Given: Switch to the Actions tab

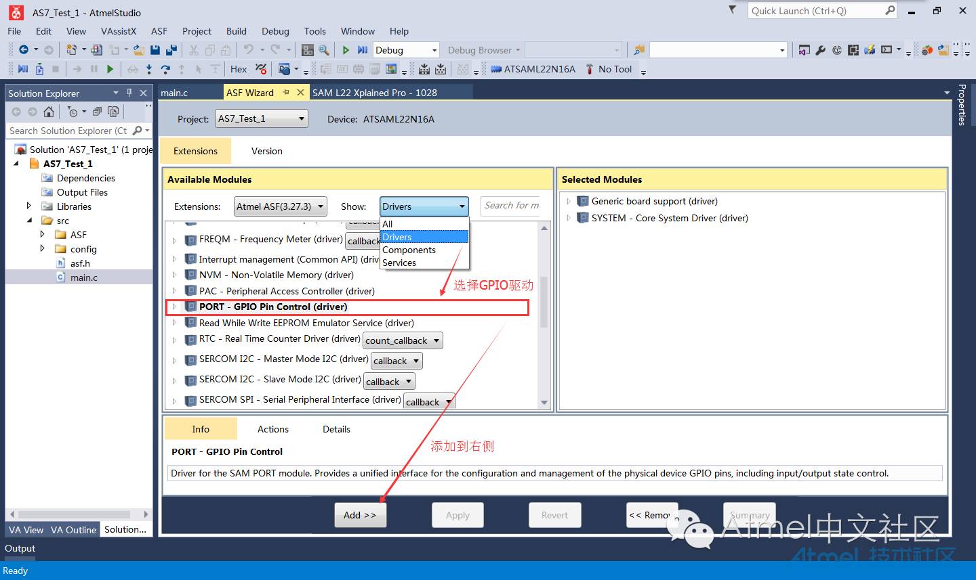Looking at the screenshot, I should click(273, 429).
